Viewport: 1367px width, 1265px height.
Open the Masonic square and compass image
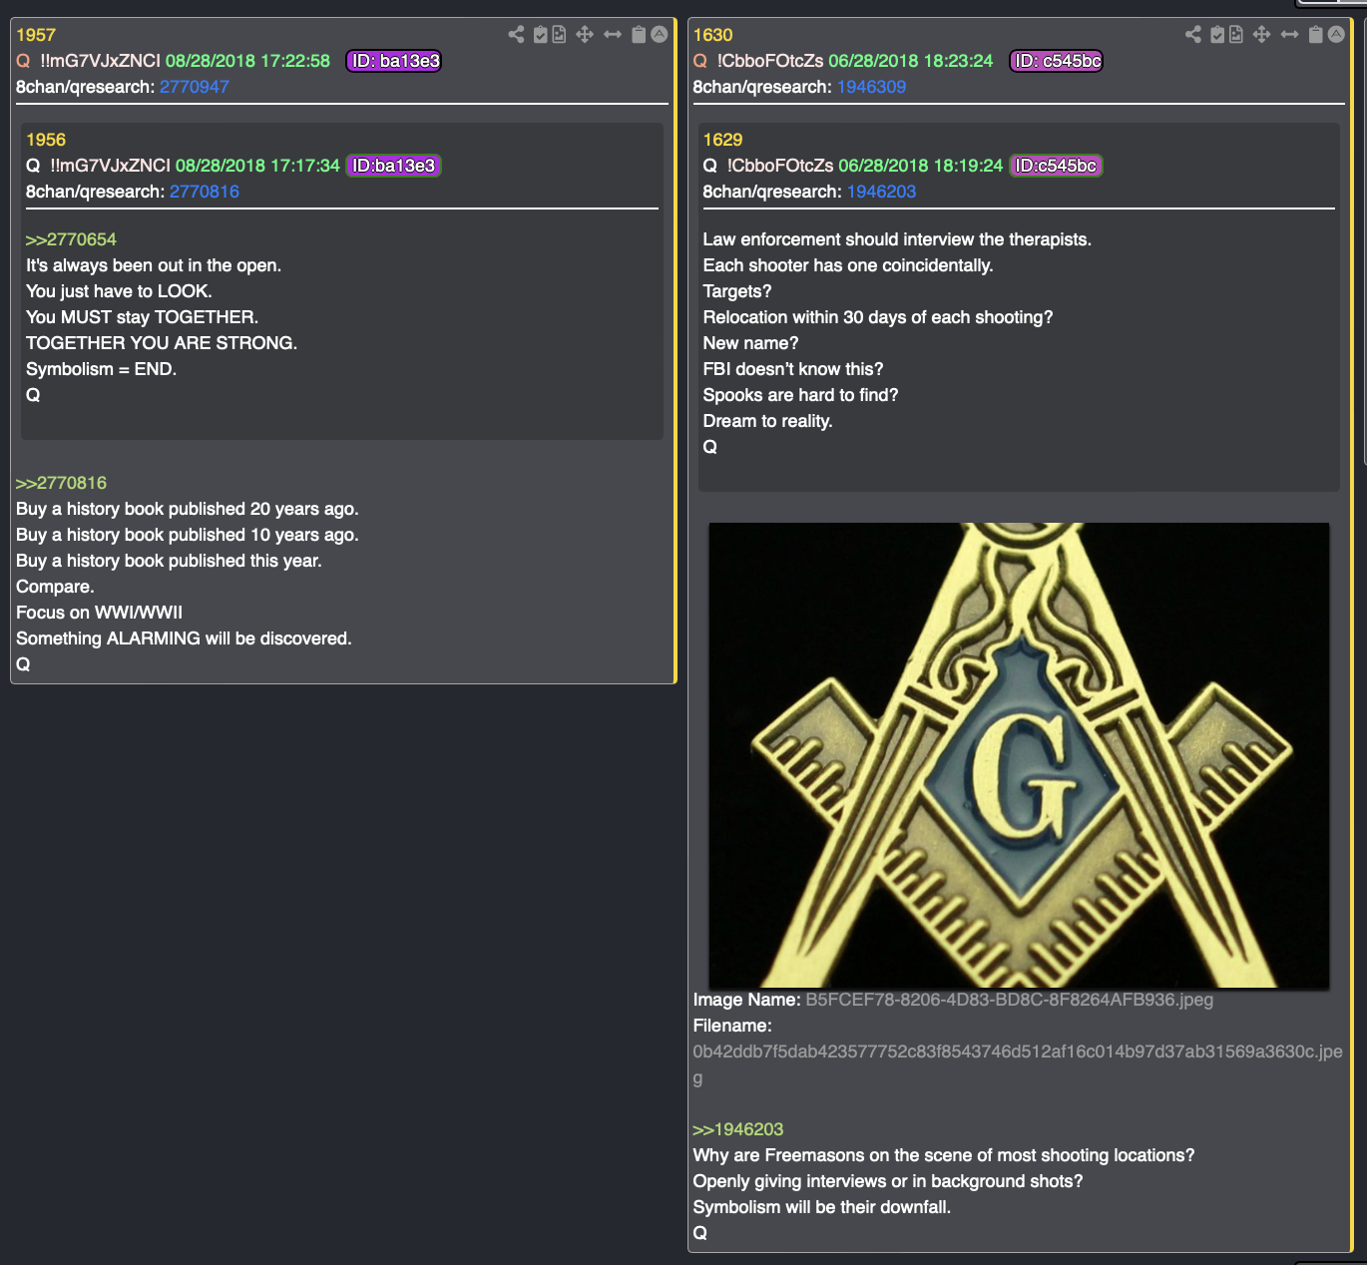pyautogui.click(x=1019, y=755)
